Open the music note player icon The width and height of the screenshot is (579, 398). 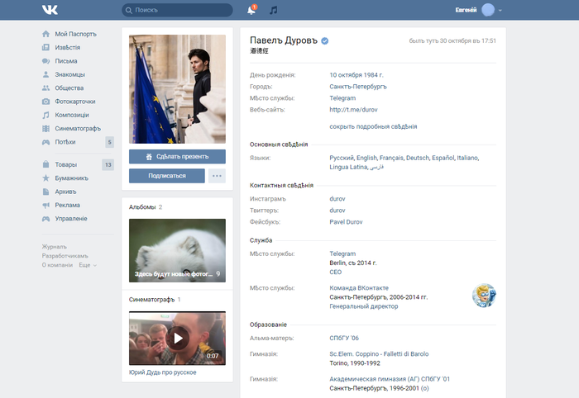coord(274,11)
